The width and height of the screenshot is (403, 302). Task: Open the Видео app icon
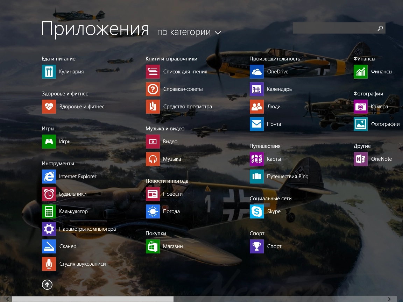153,142
